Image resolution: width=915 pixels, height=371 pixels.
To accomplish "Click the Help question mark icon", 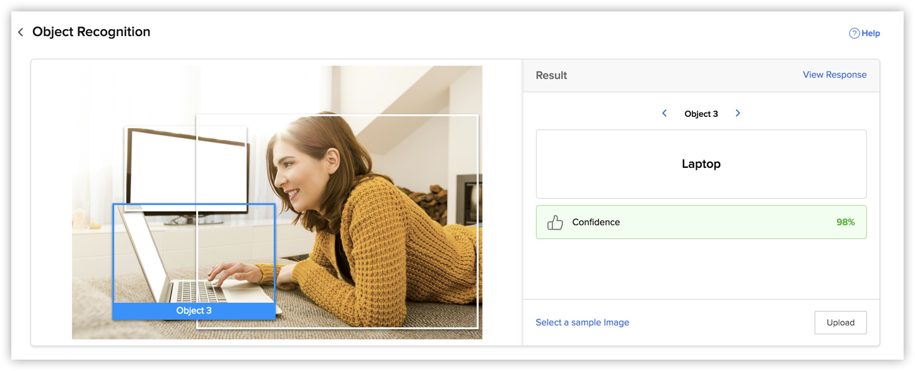I will point(854,33).
